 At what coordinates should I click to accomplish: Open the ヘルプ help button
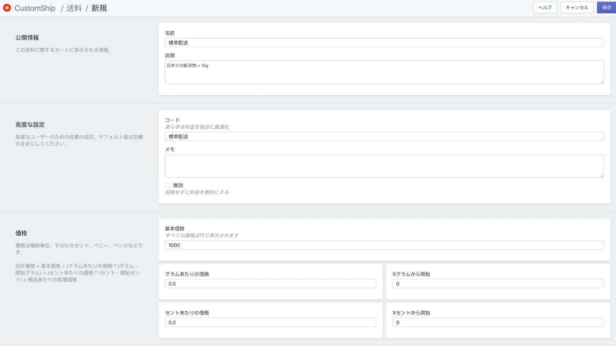(545, 7)
